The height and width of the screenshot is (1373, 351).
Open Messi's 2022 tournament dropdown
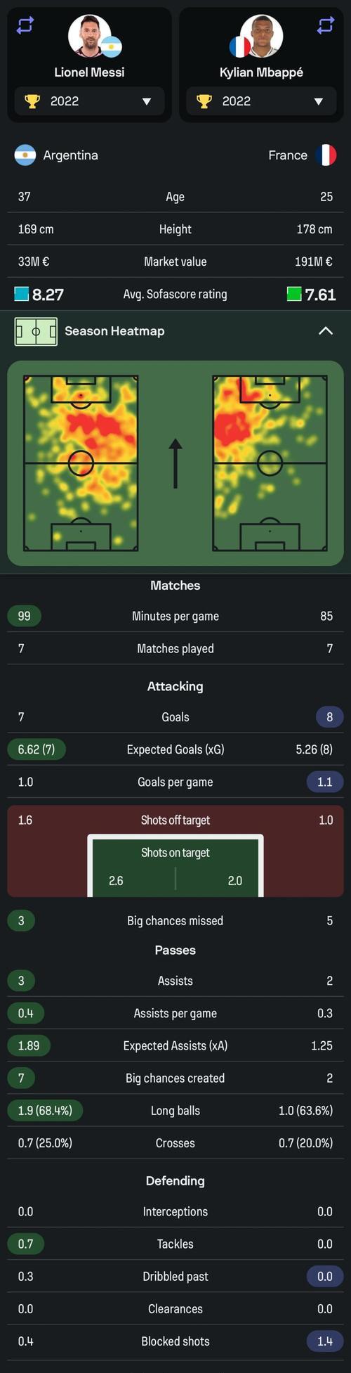(90, 101)
